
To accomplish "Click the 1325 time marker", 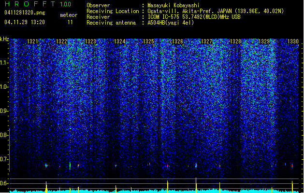I will tap(148, 41).
